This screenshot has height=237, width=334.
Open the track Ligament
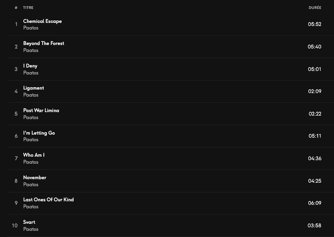pyautogui.click(x=33, y=88)
